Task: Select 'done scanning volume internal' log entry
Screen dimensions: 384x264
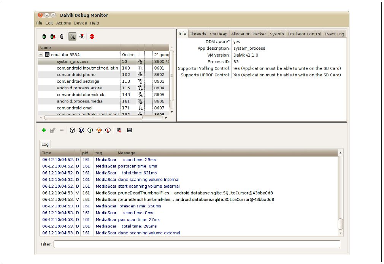Action: click(x=189, y=180)
